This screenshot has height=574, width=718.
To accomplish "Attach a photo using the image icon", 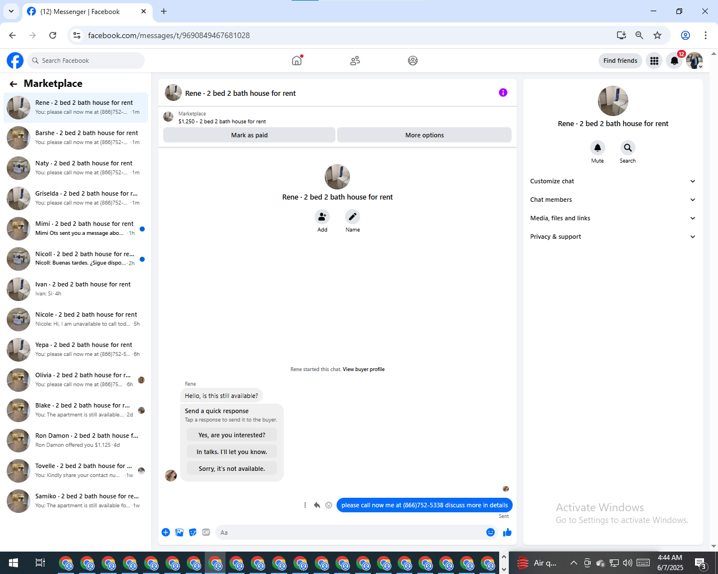I will coord(179,533).
